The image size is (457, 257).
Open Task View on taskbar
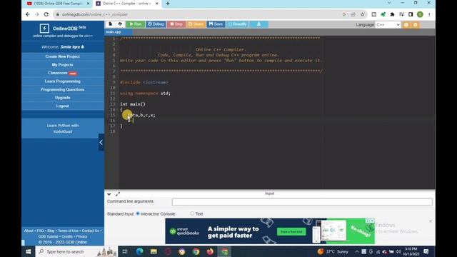(x=125, y=251)
